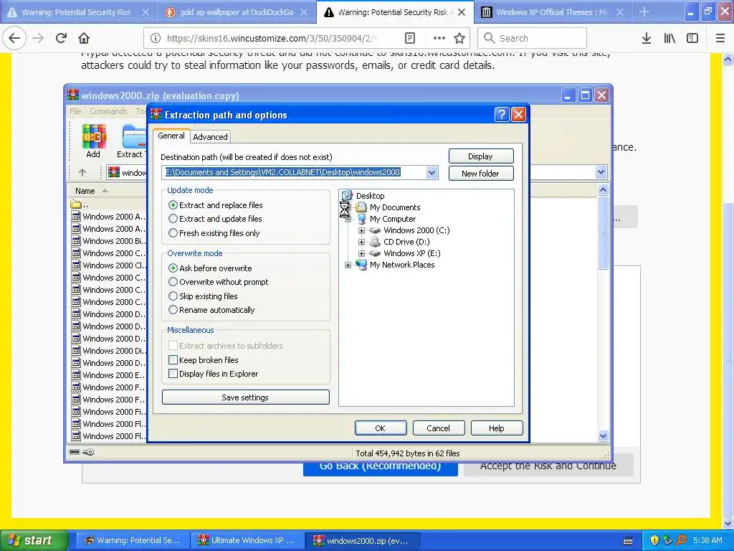The height and width of the screenshot is (551, 734).
Task: Click the security shield tray icon
Action: tap(654, 540)
